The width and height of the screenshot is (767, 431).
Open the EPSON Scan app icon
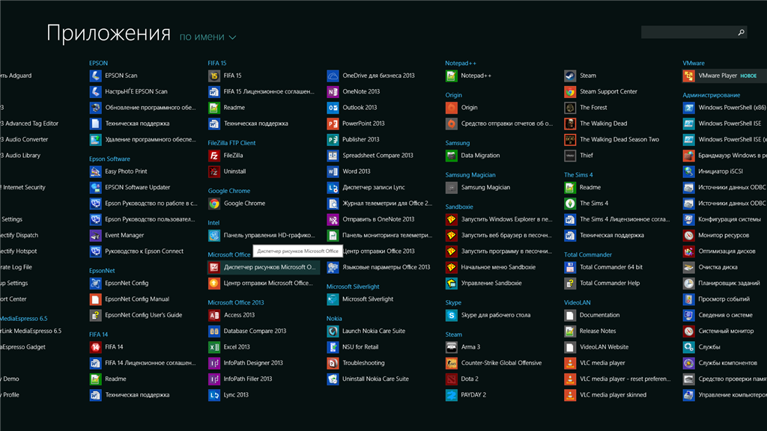pyautogui.click(x=95, y=76)
